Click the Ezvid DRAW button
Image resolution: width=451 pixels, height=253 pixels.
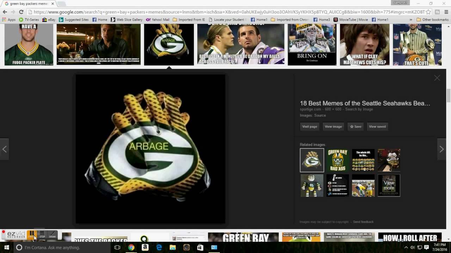click(x=52, y=235)
